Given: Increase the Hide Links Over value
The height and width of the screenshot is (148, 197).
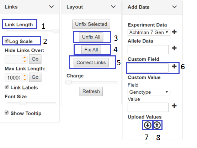Looking at the screenshot, I should pos(25,57).
